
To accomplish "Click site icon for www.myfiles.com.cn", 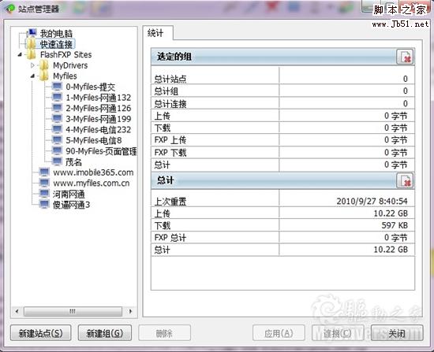I will click(x=44, y=183).
